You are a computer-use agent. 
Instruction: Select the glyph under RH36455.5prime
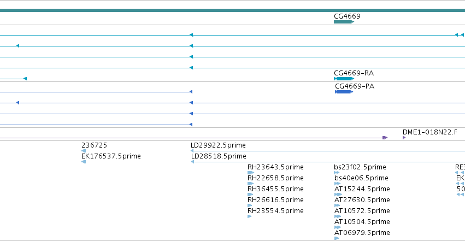pyautogui.click(x=250, y=195)
